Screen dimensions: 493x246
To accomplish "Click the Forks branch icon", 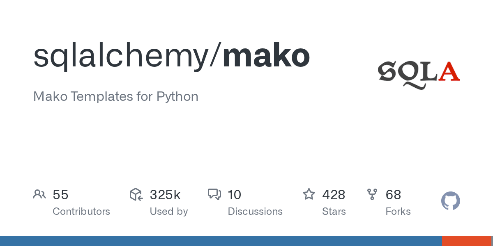I will (372, 194).
